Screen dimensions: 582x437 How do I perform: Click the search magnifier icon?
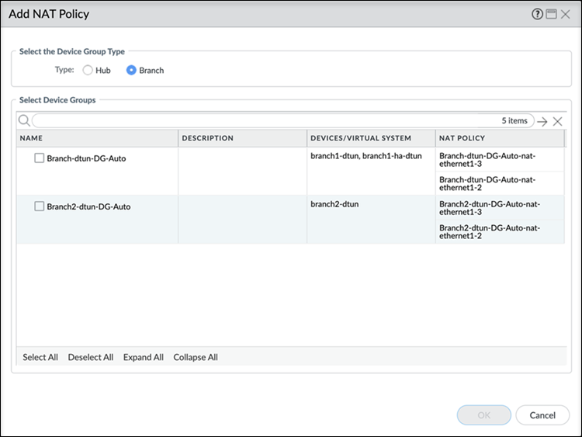24,120
